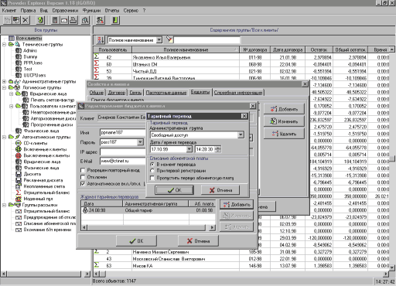Open the Сервис menu
Viewport: 396px width, 286px height.
131,11
